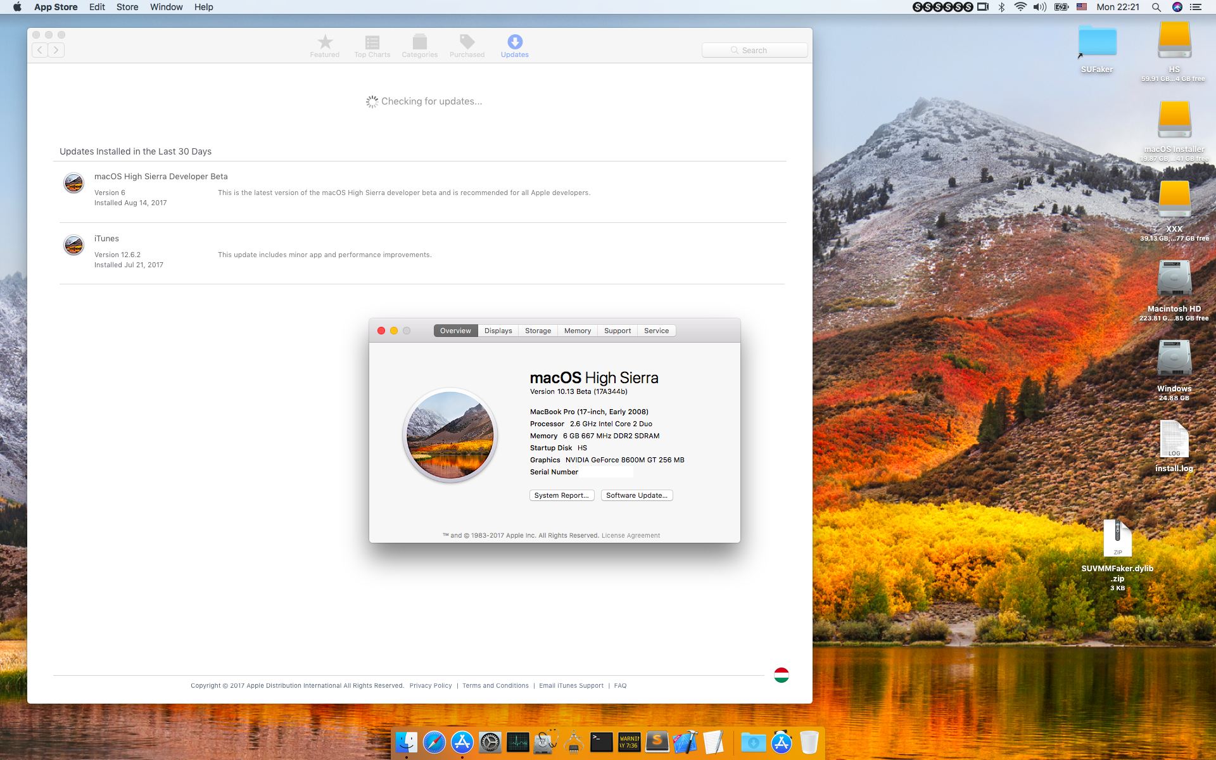Open Bluetooth status in menu bar
The image size is (1216, 760).
1001,7
